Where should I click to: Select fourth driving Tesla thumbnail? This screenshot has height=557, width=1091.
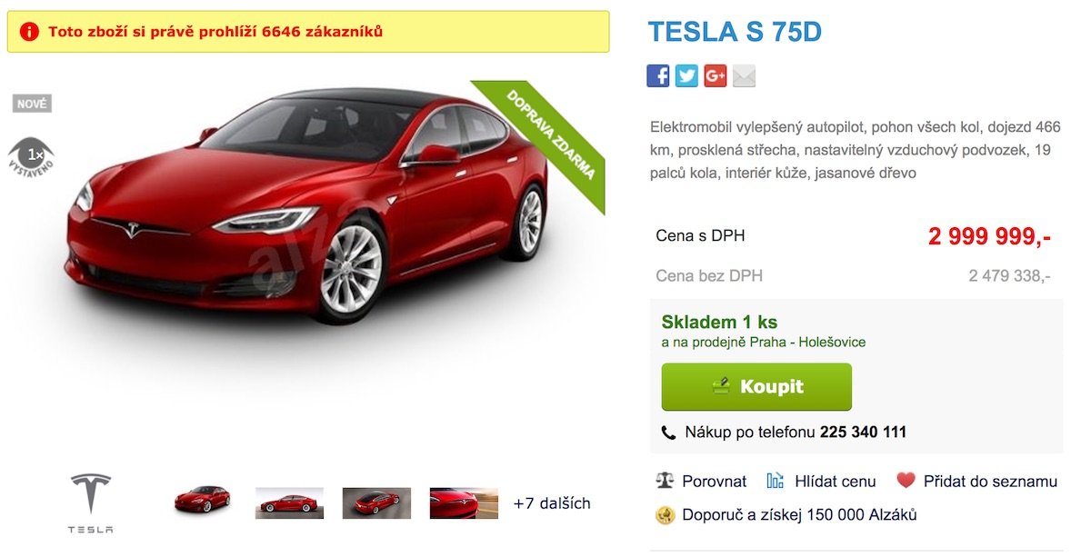464,503
